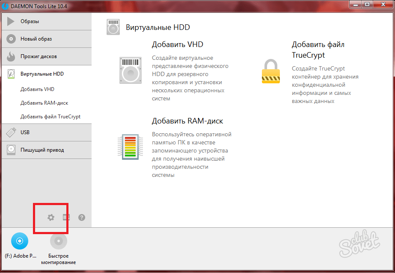The width and height of the screenshot is (395, 273).
Task: Click the disc icon beside Новый образ
Action: pos(11,39)
